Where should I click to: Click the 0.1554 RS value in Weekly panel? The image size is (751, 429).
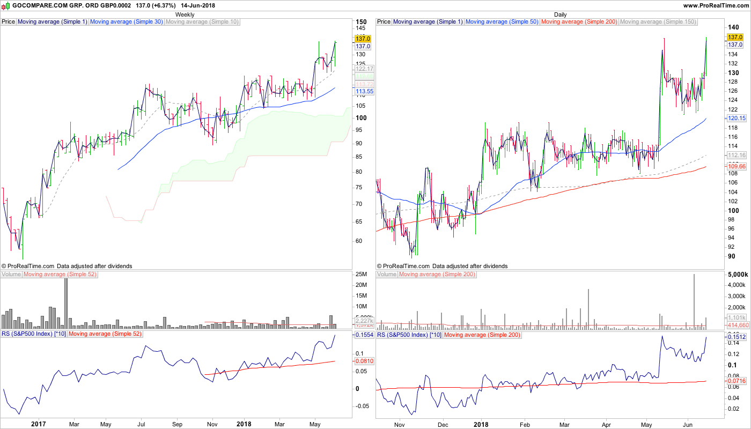pyautogui.click(x=364, y=335)
